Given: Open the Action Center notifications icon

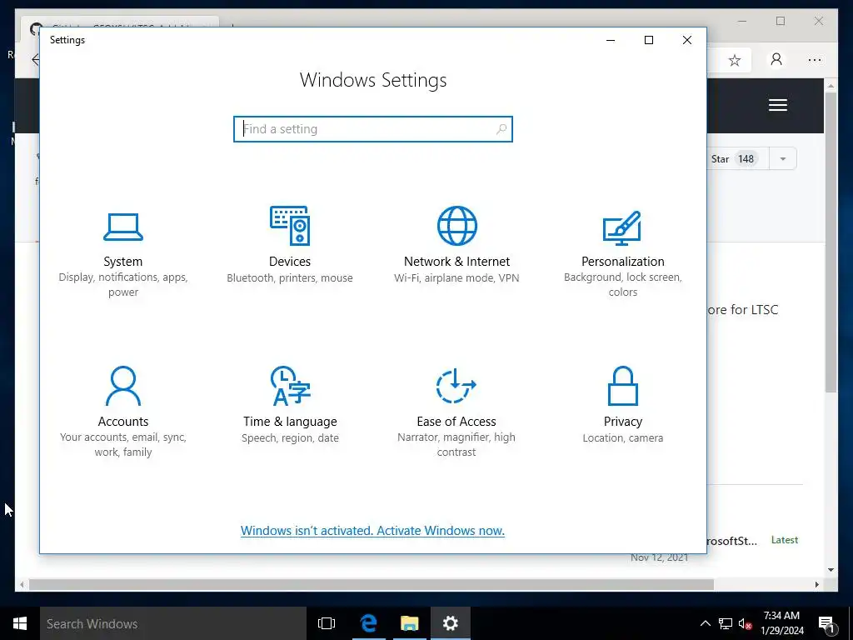Looking at the screenshot, I should pos(827,623).
